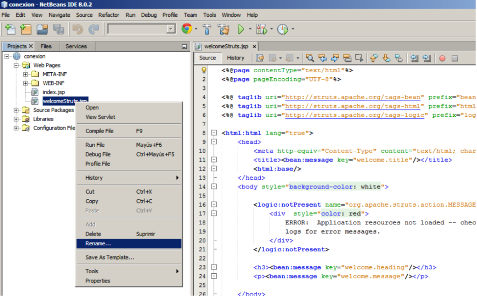Image resolution: width=477 pixels, height=297 pixels.
Task: Click Next Bookmark icon
Action: [x=386, y=58]
